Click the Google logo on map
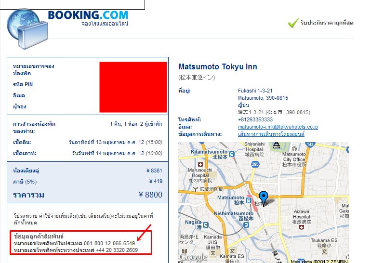Screen dimensions: 371x263 (193, 257)
